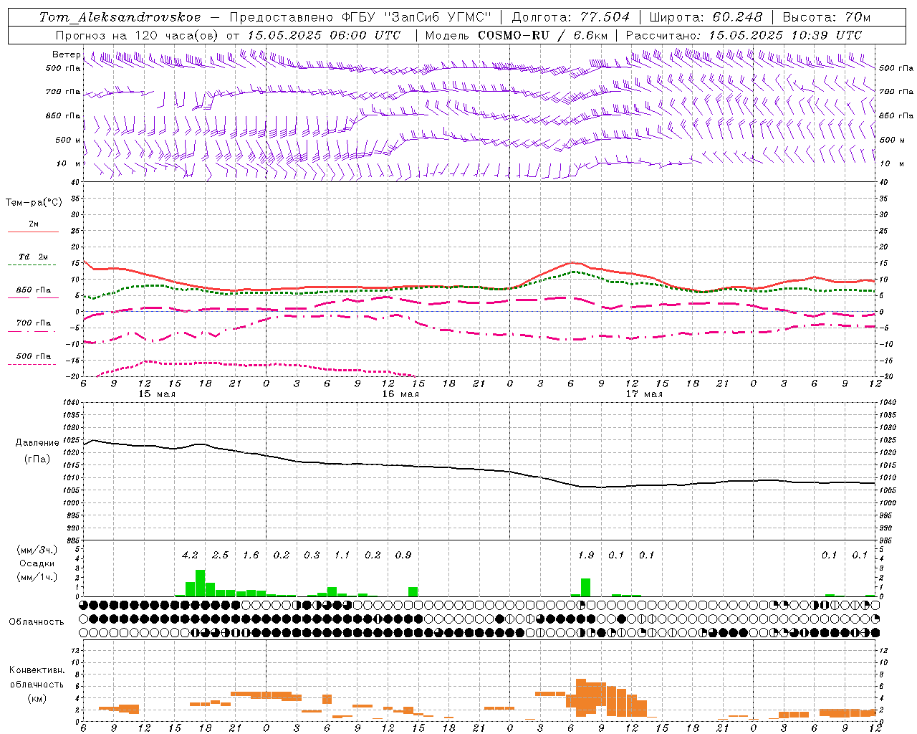This screenshot has width=917, height=734.
Task: Click the model name 'COSMO-RU / 6.6км'
Action: point(543,35)
